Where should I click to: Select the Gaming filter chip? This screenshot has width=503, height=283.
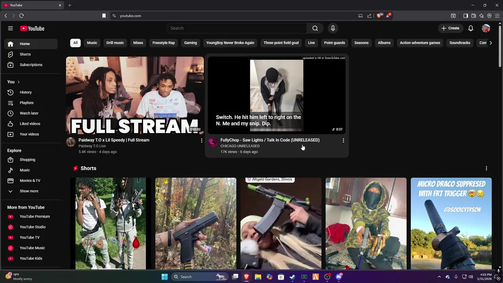point(191,43)
